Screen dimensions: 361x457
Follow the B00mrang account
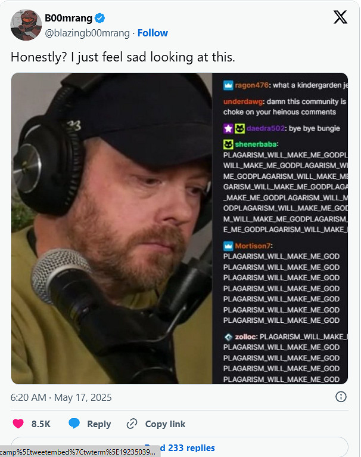[x=153, y=33]
